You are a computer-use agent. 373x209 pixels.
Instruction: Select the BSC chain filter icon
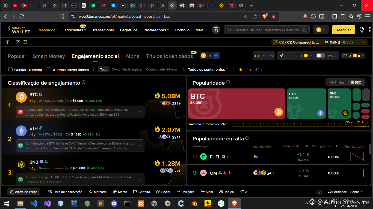click(203, 56)
